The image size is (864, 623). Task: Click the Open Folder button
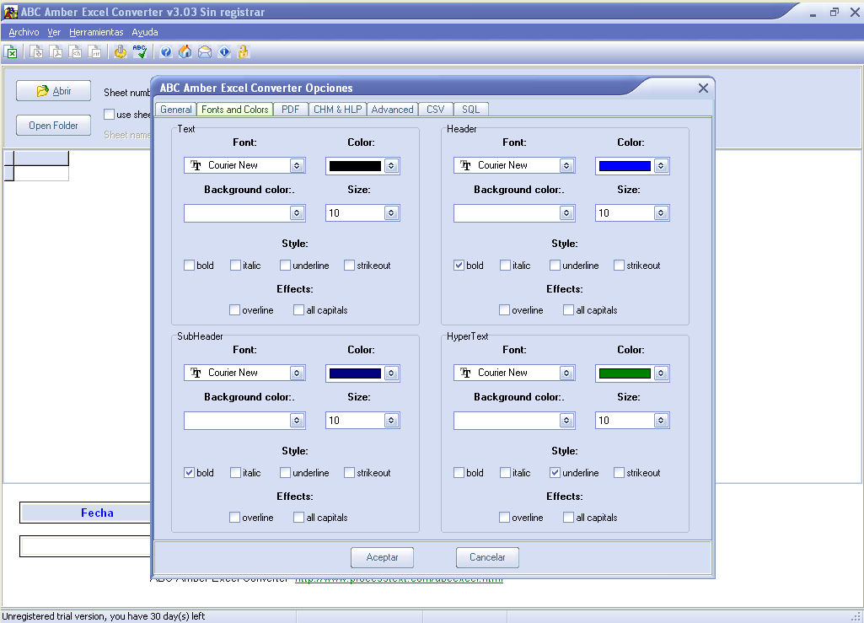(53, 125)
